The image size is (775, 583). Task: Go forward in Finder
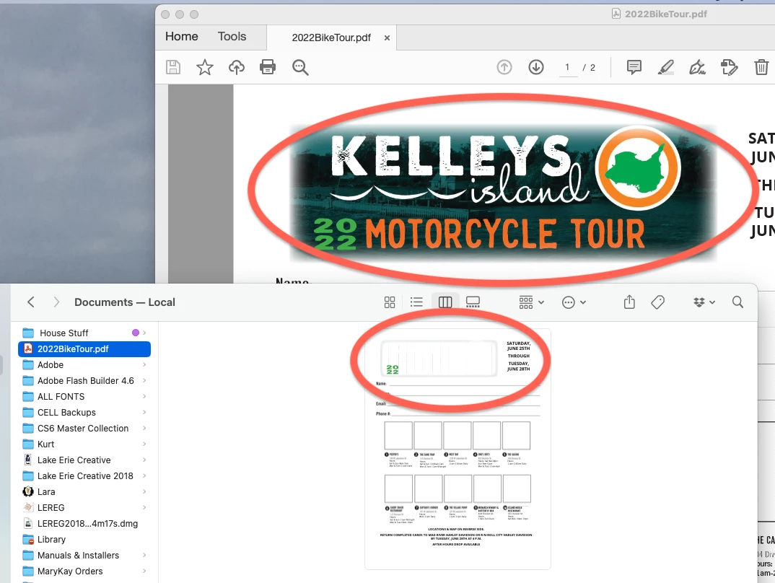56,302
